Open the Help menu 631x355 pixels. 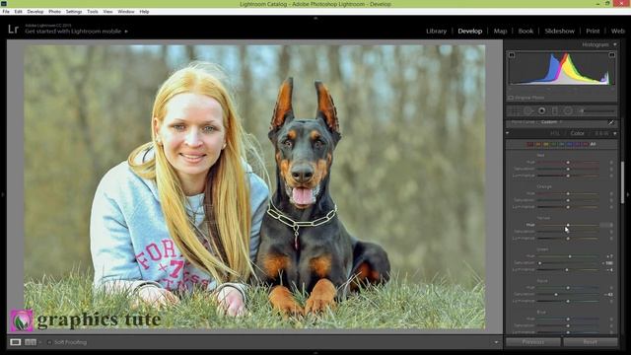[145, 12]
